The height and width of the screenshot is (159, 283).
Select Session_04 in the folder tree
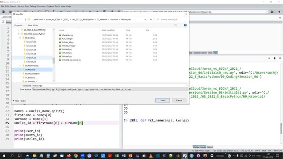click(31, 54)
